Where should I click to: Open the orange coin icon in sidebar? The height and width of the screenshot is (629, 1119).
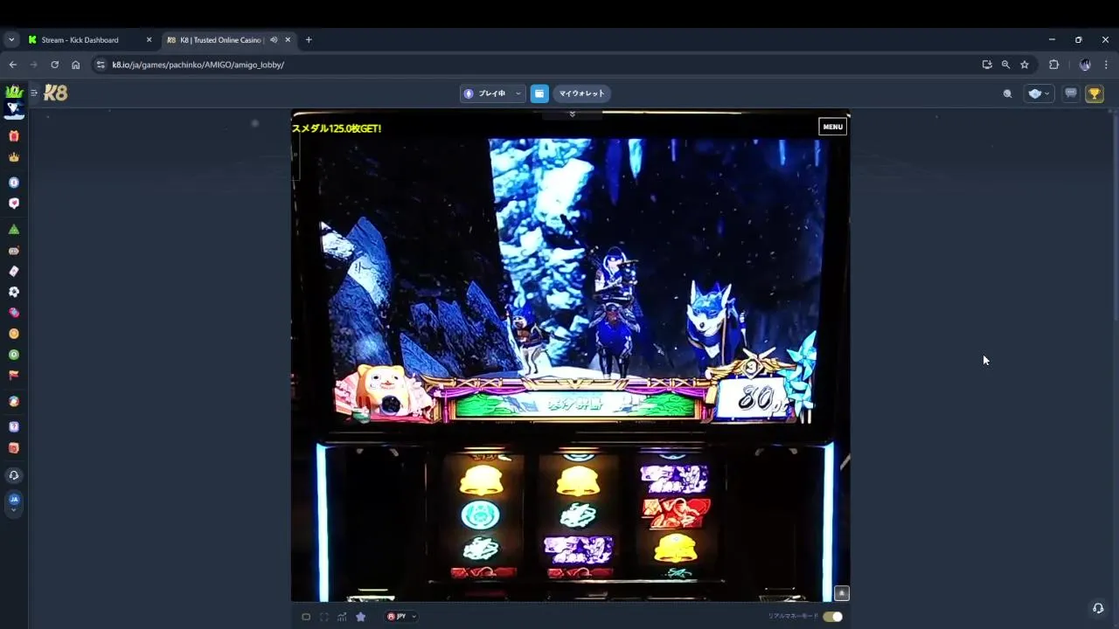click(x=13, y=334)
